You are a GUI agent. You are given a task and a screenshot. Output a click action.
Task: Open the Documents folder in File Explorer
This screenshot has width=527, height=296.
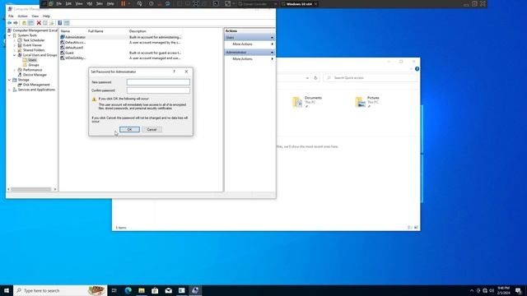307,102
